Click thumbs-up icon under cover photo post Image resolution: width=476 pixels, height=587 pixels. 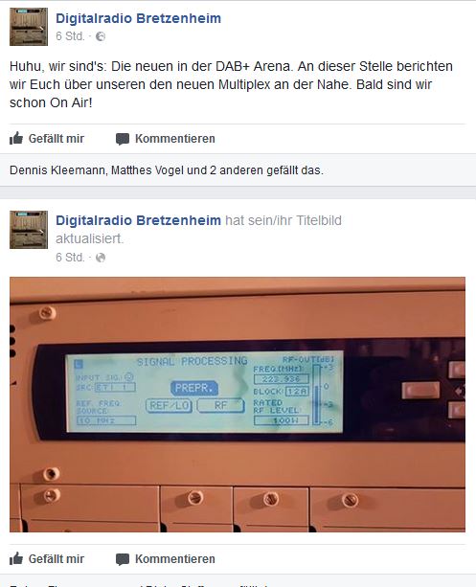click(16, 558)
